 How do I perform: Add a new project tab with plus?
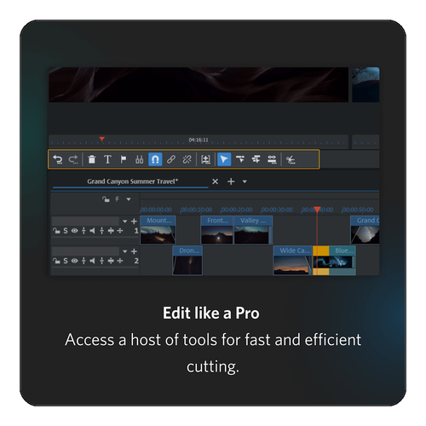click(x=231, y=181)
